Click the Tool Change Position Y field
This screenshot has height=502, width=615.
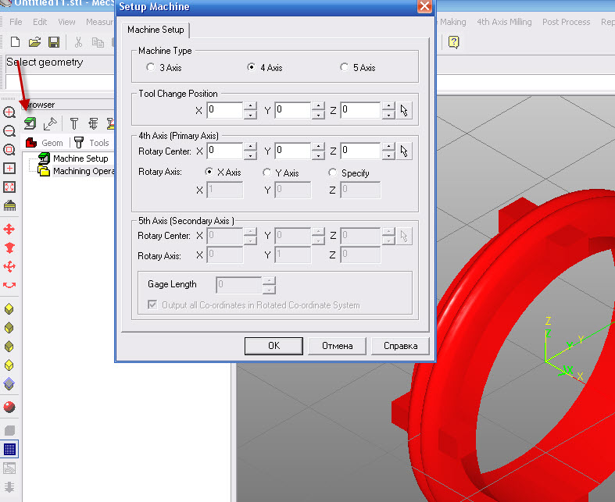coord(293,110)
